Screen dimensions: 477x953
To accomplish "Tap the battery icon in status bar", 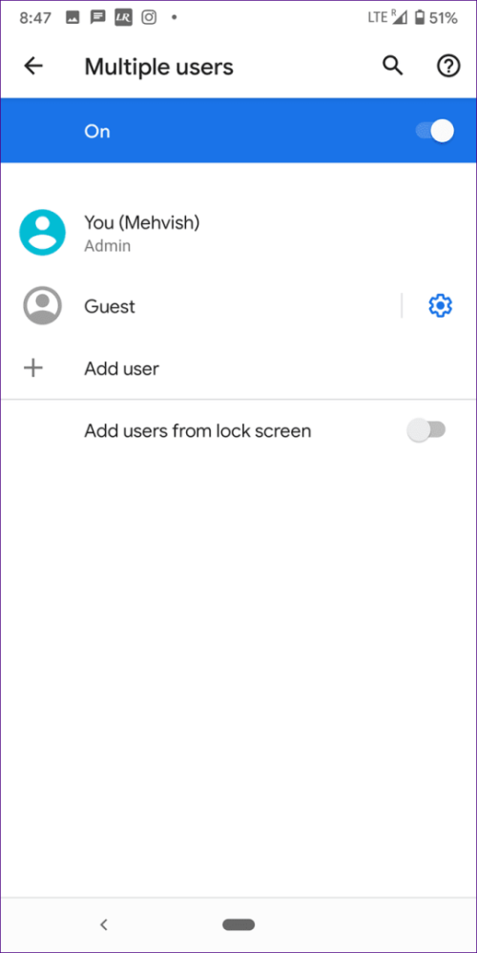I will 419,17.
